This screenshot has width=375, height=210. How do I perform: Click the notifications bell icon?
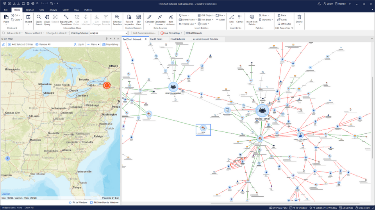pyautogui.click(x=319, y=4)
